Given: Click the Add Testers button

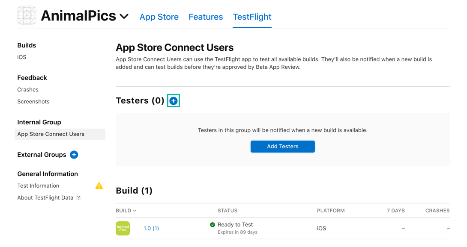Looking at the screenshot, I should [282, 147].
